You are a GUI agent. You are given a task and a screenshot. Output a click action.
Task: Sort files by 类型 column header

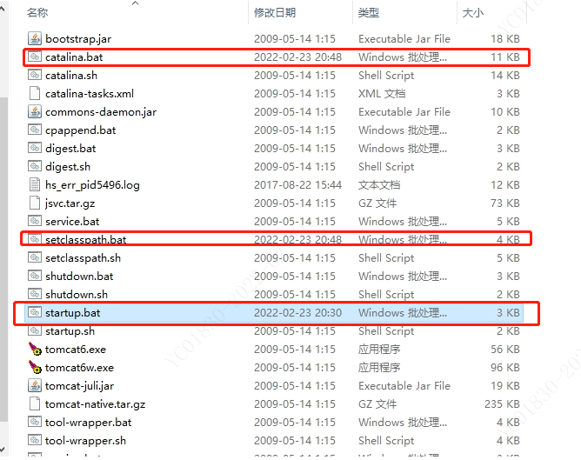tap(369, 13)
